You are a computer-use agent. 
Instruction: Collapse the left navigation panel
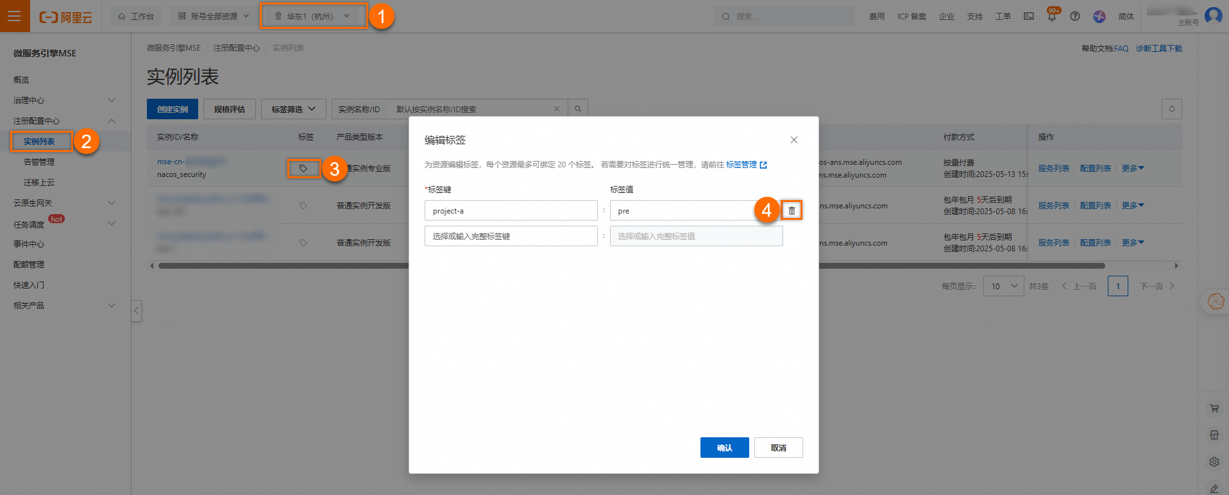136,311
